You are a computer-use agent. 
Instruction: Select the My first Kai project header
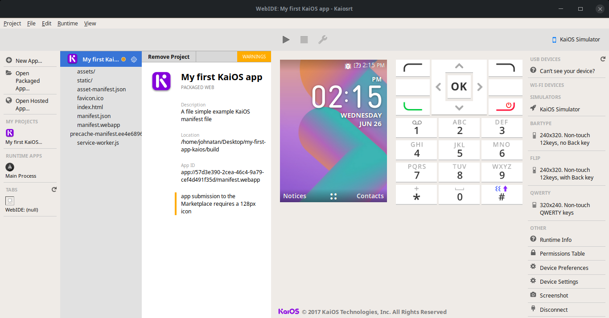[x=101, y=59]
